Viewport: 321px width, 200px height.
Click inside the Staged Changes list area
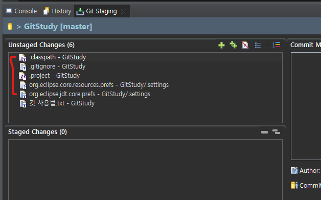pos(145,169)
